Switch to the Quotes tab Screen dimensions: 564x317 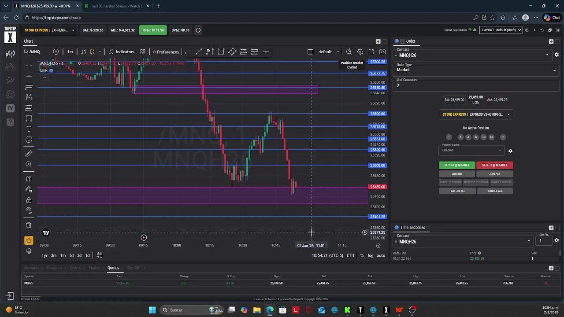pyautogui.click(x=113, y=268)
